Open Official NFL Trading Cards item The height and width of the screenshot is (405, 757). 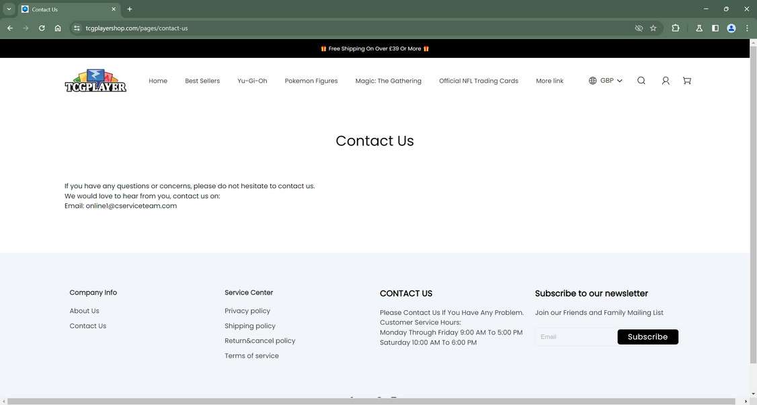point(479,81)
